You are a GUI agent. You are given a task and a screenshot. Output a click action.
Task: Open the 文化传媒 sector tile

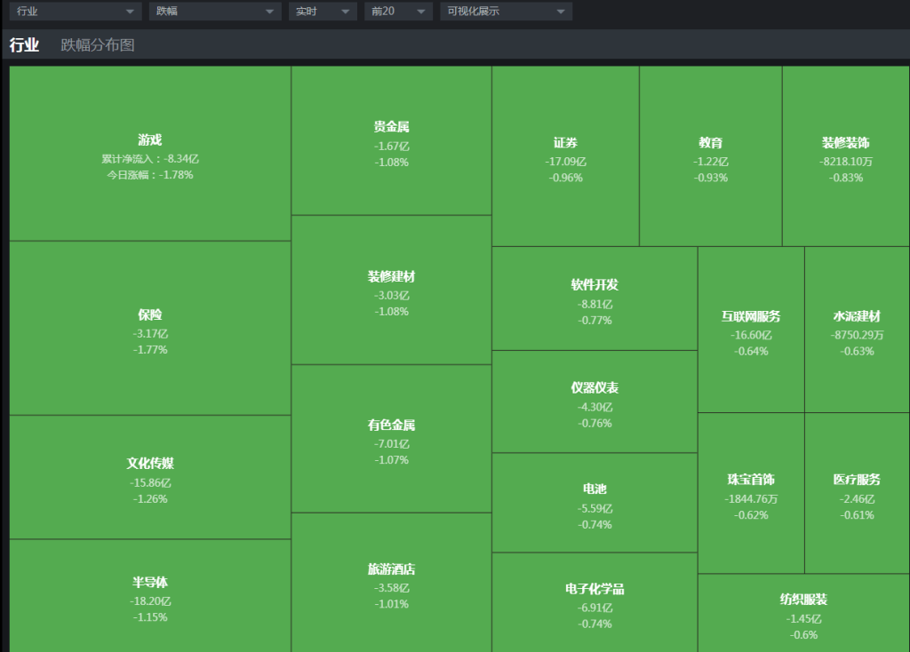[149, 477]
